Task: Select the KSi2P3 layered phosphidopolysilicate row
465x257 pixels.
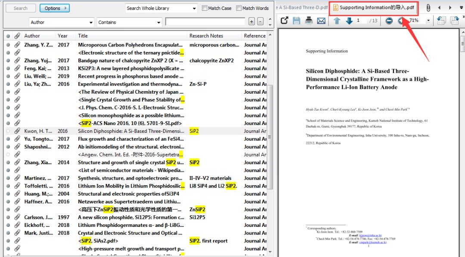Action: pos(136,68)
